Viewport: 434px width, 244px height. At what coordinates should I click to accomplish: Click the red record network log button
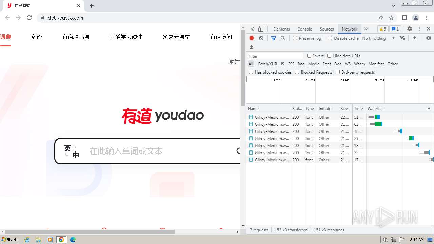252,38
